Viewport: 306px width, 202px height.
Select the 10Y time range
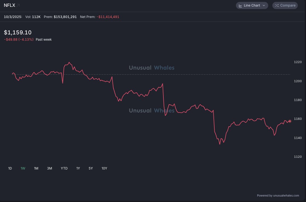(x=104, y=168)
